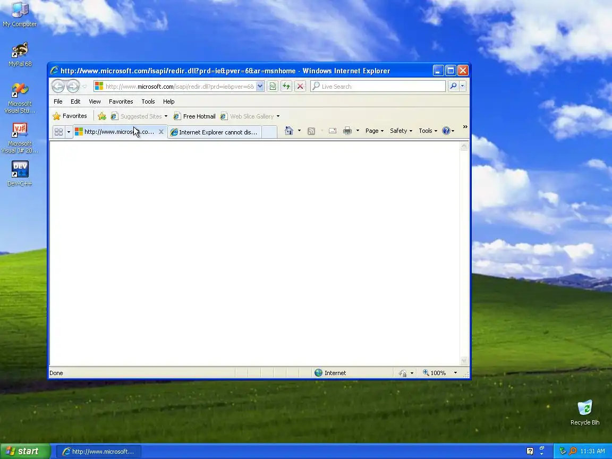Click inside the Live Search box
Screen dimensions: 612x459
[x=378, y=86]
